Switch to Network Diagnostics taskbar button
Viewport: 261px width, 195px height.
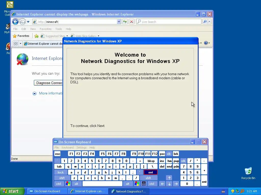(x=129, y=191)
